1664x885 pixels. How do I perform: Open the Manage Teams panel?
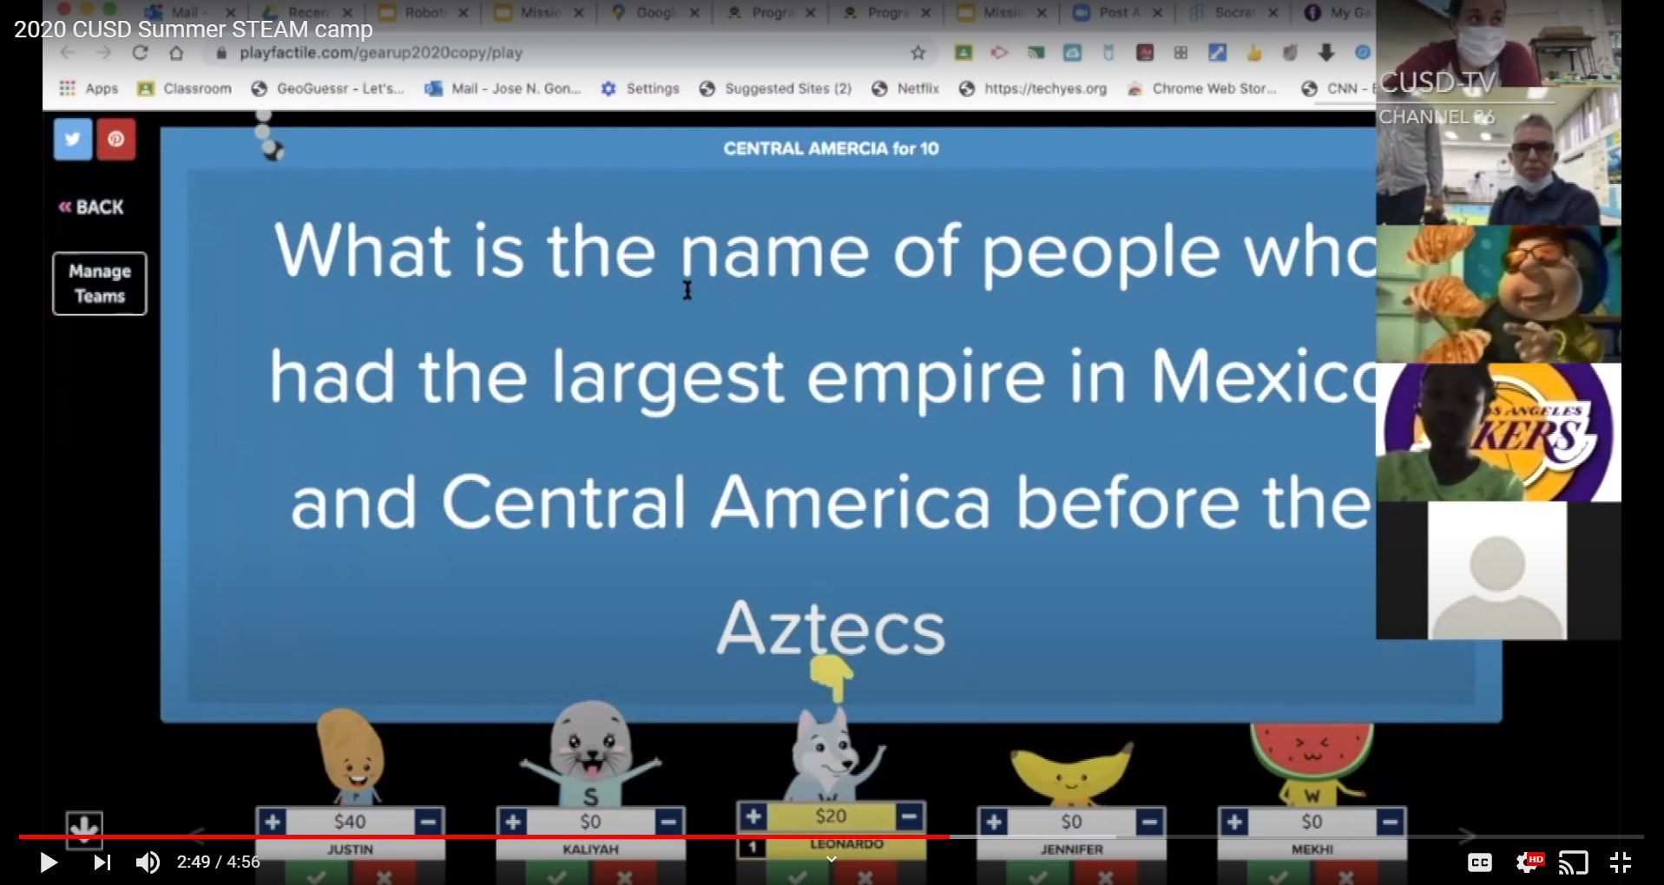(x=99, y=283)
